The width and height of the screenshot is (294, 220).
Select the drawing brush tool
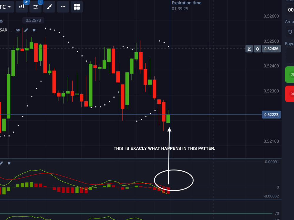pyautogui.click(x=49, y=7)
